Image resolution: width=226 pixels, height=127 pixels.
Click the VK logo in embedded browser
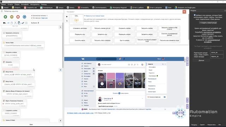click(83, 59)
